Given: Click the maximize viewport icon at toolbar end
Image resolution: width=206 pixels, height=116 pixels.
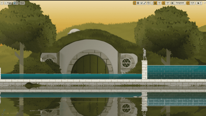Looking at the screenshot, I should [205, 3].
